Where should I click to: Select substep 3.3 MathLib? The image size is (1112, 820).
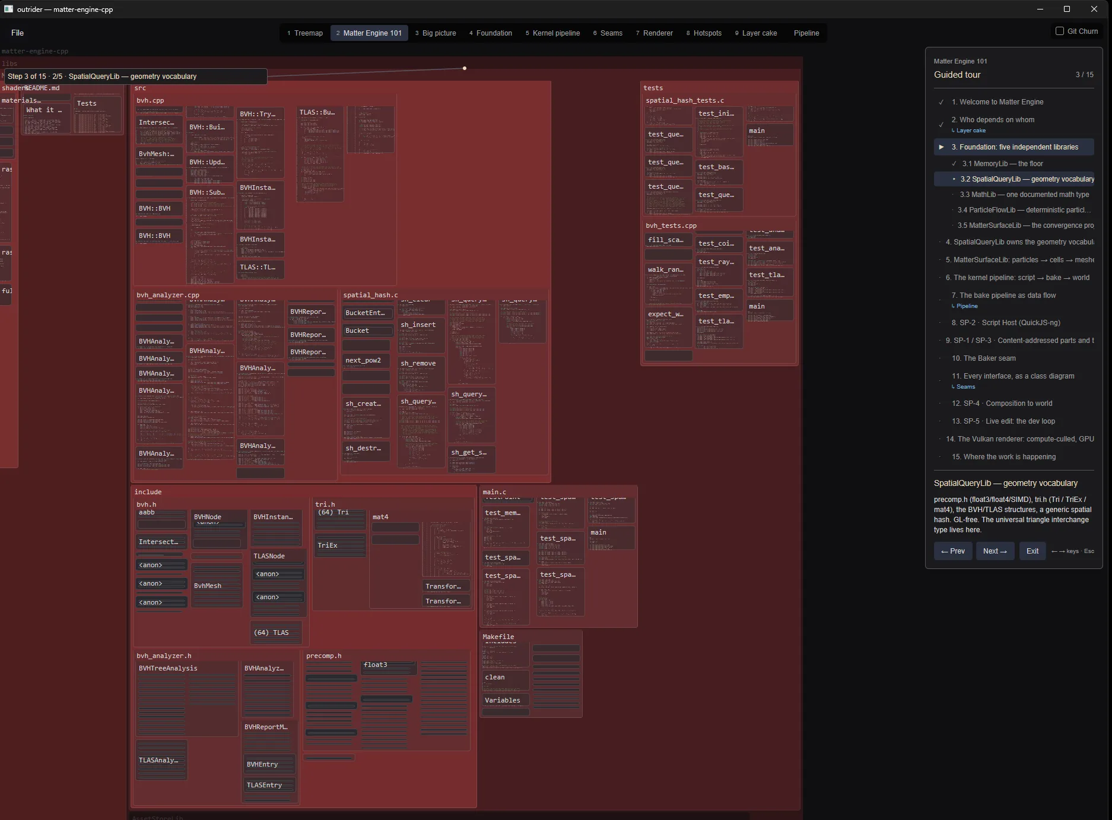point(1013,195)
